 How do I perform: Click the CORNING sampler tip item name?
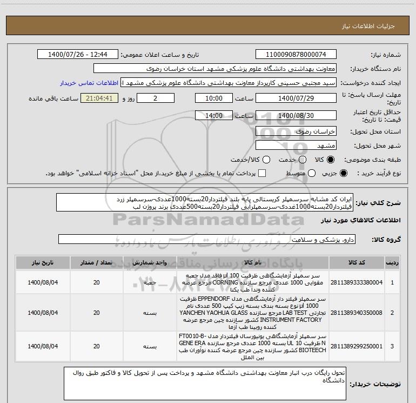pos(253,282)
